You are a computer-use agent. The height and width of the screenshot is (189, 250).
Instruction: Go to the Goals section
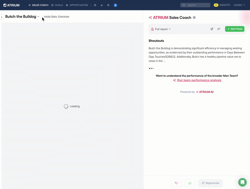pyautogui.click(x=57, y=5)
